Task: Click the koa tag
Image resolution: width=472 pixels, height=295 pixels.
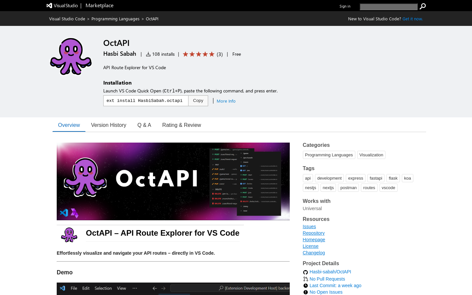Action: pos(407,178)
